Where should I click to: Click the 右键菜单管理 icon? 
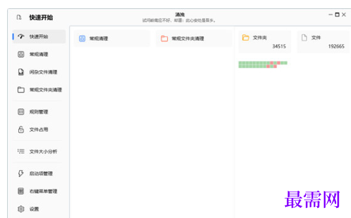(x=21, y=191)
